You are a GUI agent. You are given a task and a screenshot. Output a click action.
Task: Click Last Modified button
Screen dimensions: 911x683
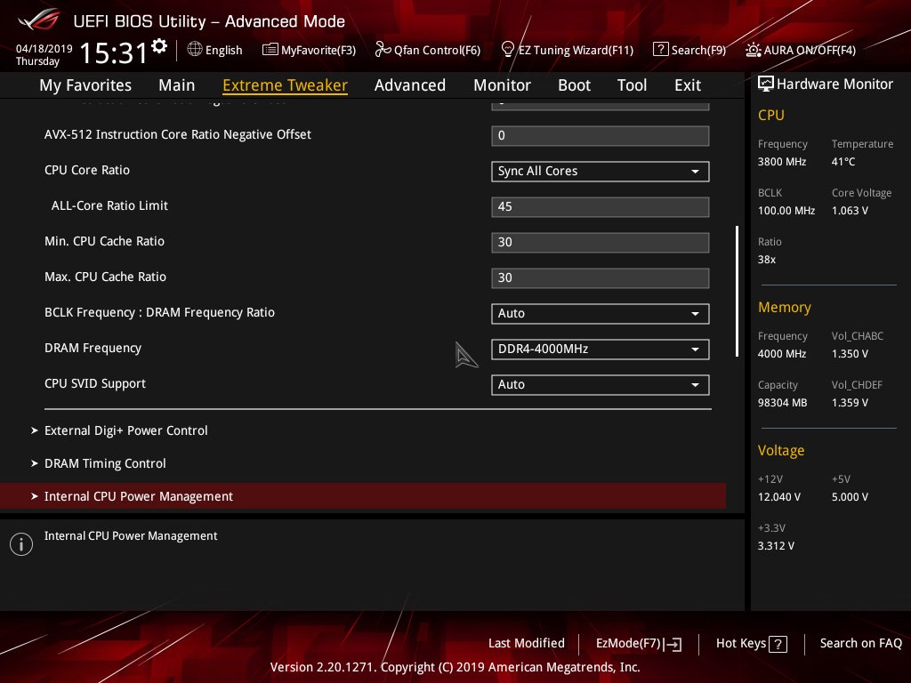[x=527, y=643]
